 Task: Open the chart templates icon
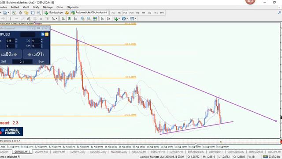point(132,19)
